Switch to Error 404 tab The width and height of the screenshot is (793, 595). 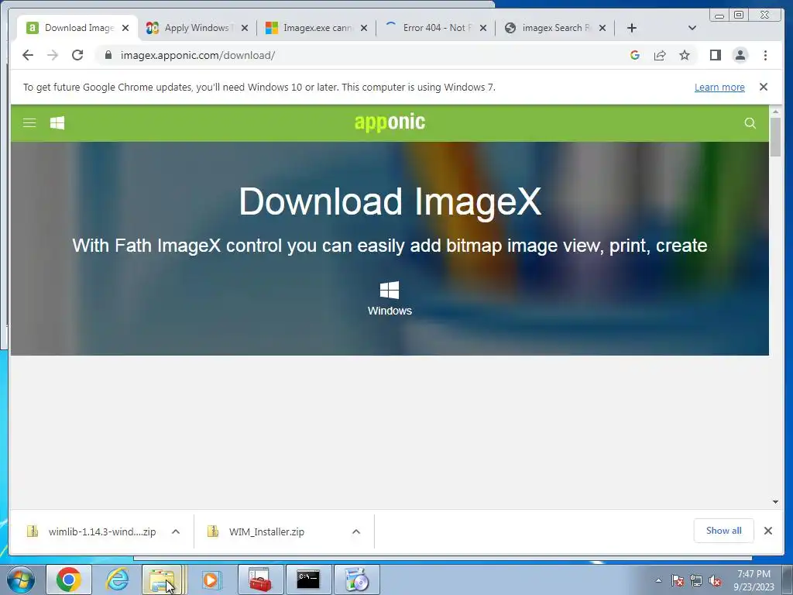tap(435, 28)
